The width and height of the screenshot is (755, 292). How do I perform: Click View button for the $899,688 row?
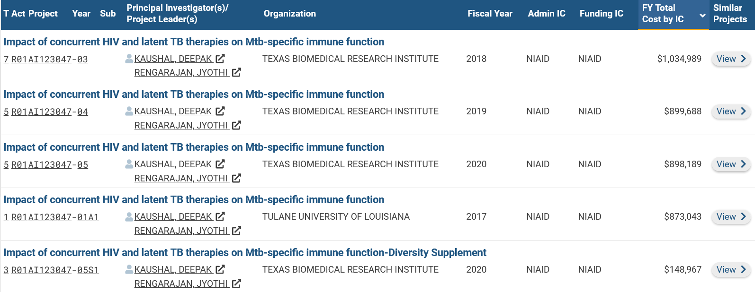coord(731,112)
